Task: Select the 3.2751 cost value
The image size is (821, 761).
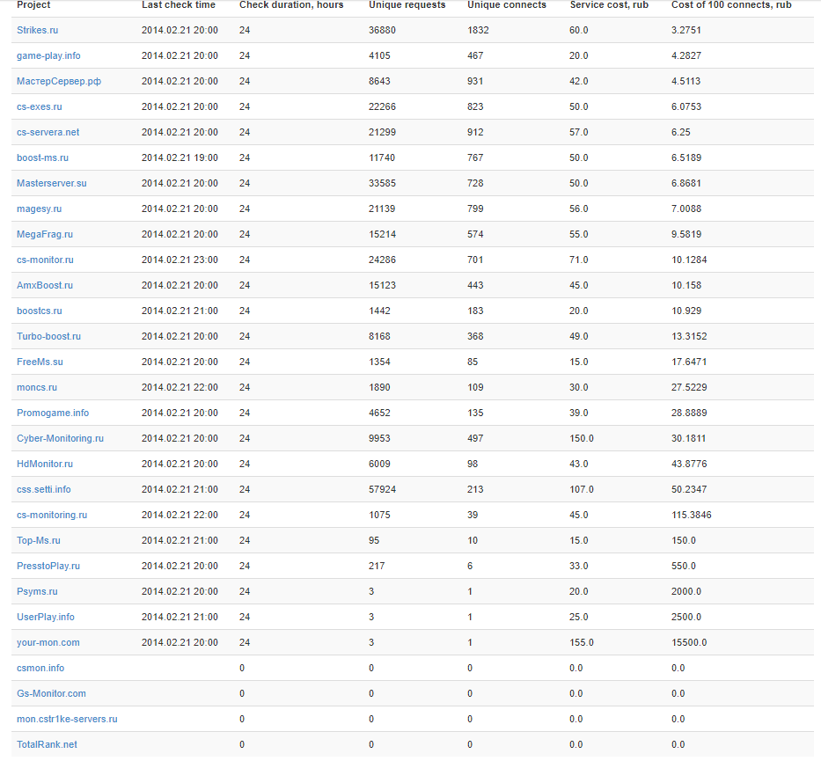Action: pyautogui.click(x=685, y=31)
